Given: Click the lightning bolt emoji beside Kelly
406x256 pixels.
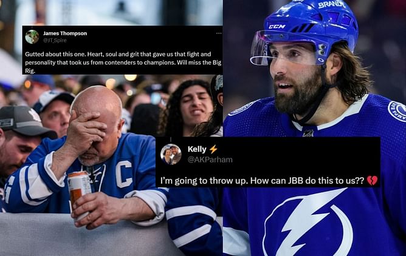Looking at the screenshot, I should point(213,149).
